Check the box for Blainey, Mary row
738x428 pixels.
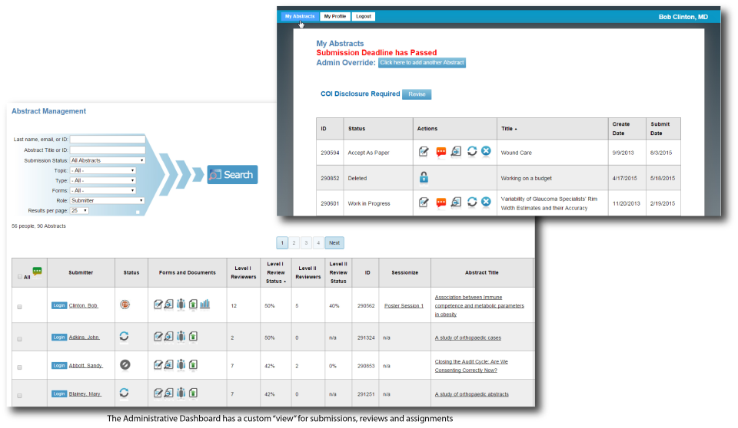pyautogui.click(x=20, y=396)
